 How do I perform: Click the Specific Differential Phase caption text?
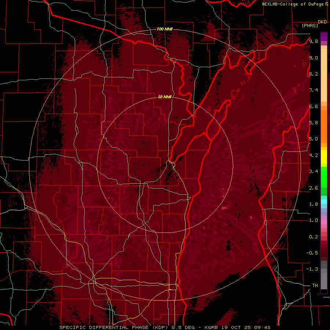165,327
